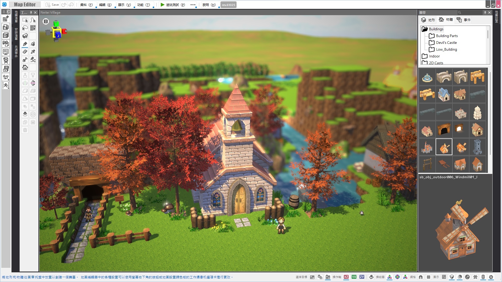Open the 編輯 (E) menu

[x=105, y=5]
